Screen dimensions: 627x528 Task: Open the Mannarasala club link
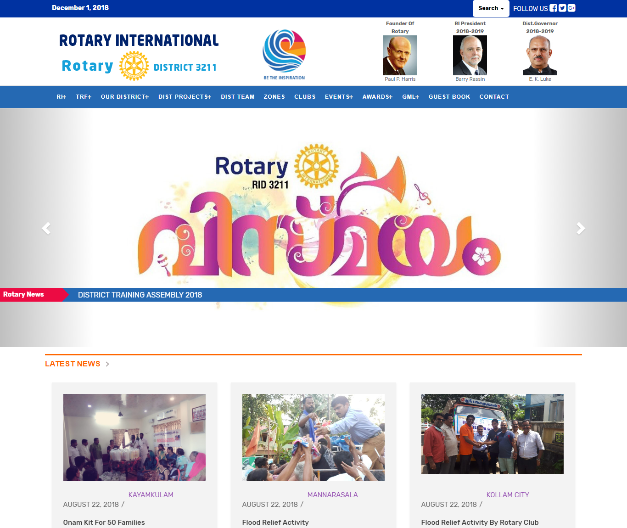(x=333, y=494)
